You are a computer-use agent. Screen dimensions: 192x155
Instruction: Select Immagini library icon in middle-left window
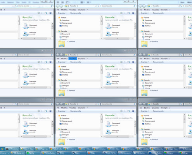click(26, 83)
